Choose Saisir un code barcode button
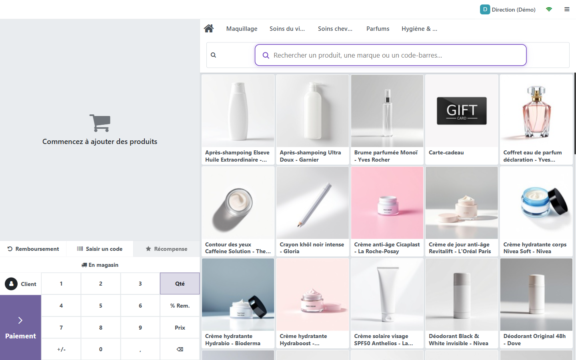576x360 pixels. point(100,249)
